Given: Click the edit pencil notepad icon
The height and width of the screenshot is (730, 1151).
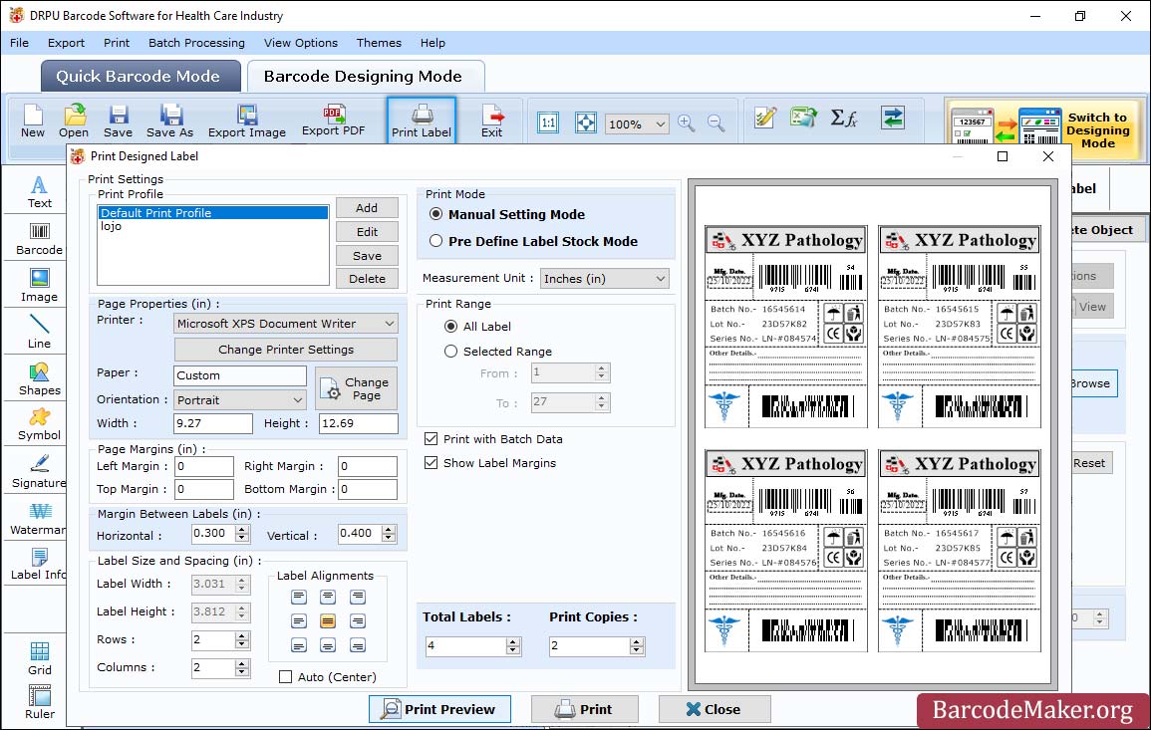Looking at the screenshot, I should point(765,118).
